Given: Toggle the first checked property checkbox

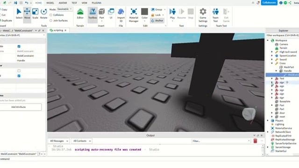Looking at the screenshot, I should (x=19, y=46).
